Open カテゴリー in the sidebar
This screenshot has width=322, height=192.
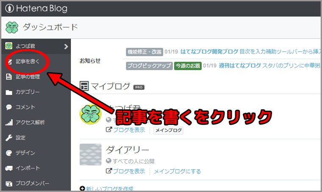pyautogui.click(x=28, y=92)
